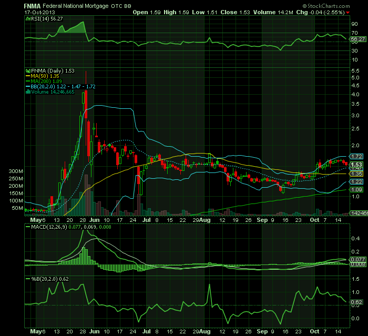Click the 2.5 price axis label
This screenshot has width=368, height=336.
click(355, 129)
